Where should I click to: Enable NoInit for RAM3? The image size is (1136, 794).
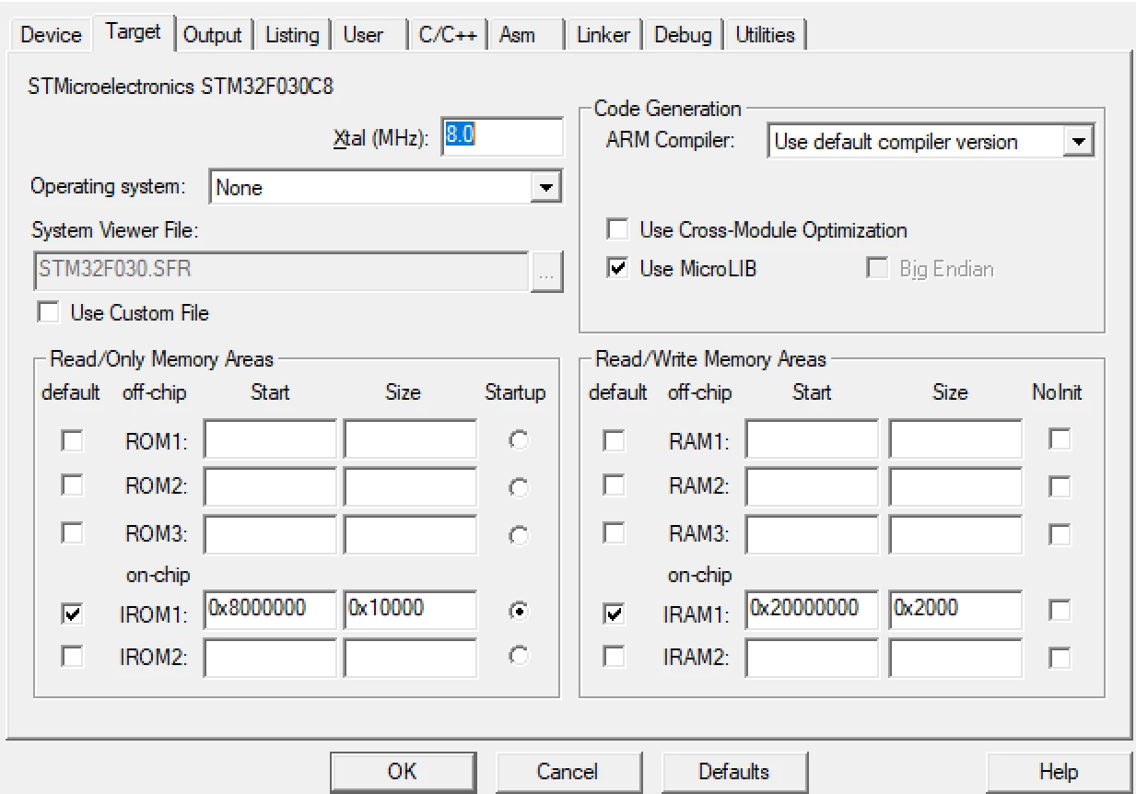pos(1060,533)
